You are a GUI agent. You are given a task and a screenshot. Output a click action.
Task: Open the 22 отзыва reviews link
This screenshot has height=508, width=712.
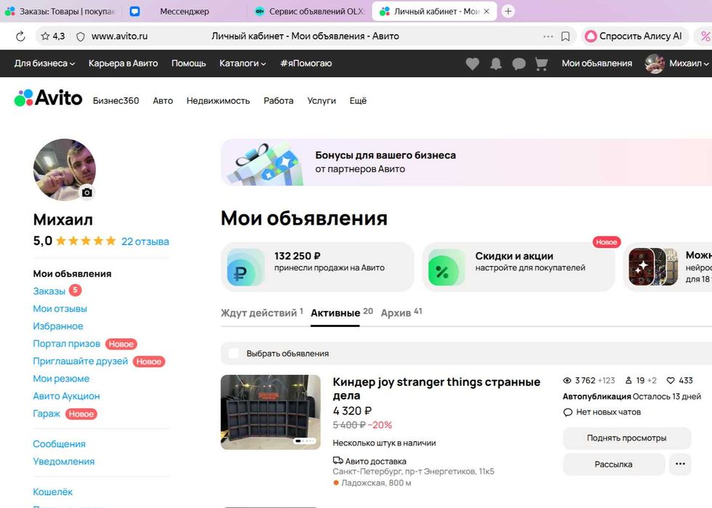tap(145, 241)
